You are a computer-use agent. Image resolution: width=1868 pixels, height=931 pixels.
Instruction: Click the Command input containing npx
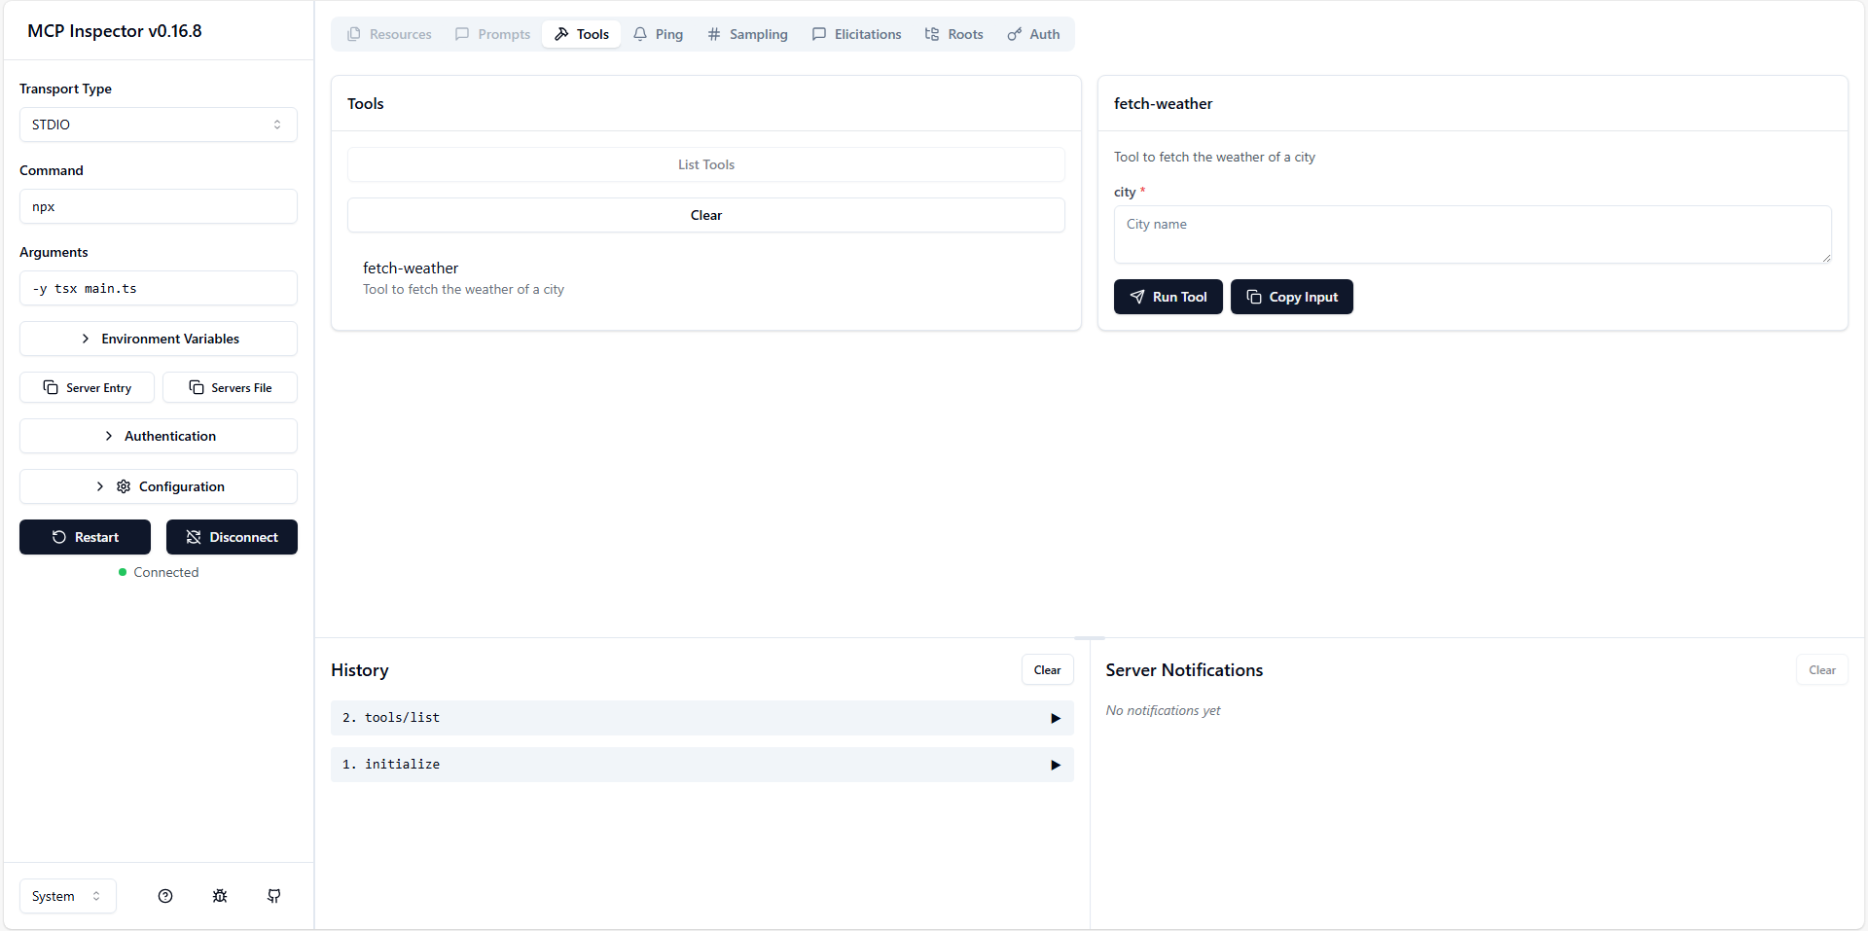[x=159, y=206]
